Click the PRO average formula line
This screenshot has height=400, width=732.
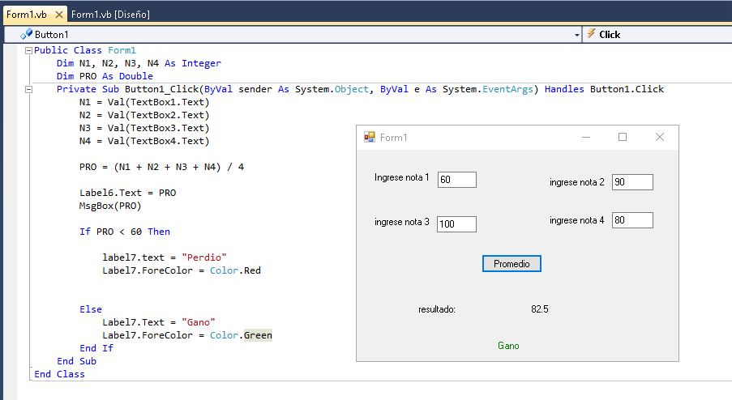(161, 167)
